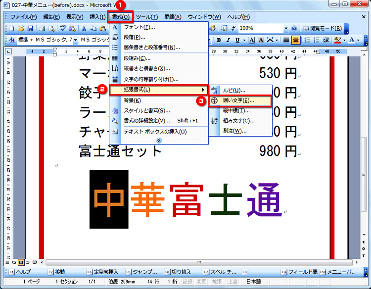
Task: Click the horizontal scrollbar thumb
Action: [199, 262]
